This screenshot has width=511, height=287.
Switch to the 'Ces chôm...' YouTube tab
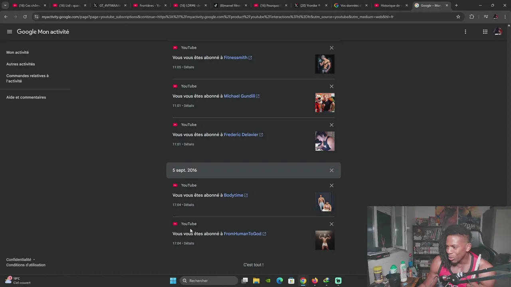tap(29, 6)
